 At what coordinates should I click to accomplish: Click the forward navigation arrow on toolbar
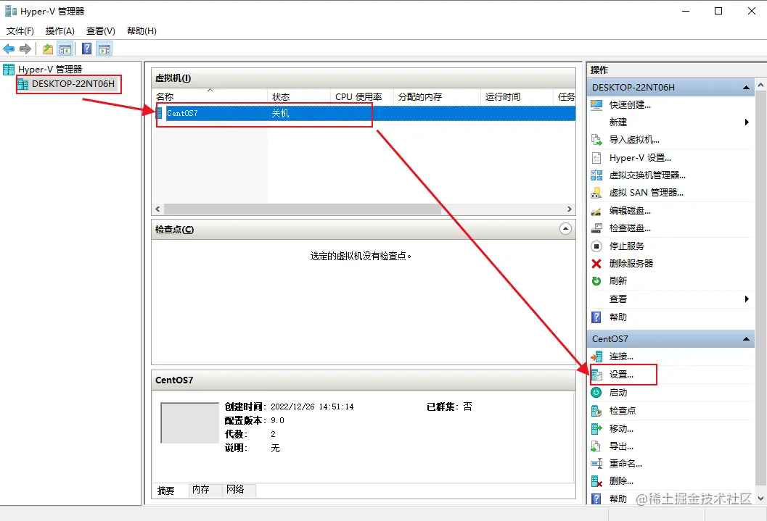pos(24,49)
